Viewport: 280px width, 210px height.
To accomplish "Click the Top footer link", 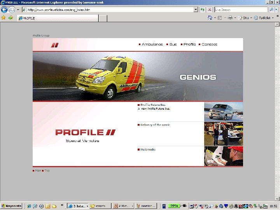I will 47,171.
